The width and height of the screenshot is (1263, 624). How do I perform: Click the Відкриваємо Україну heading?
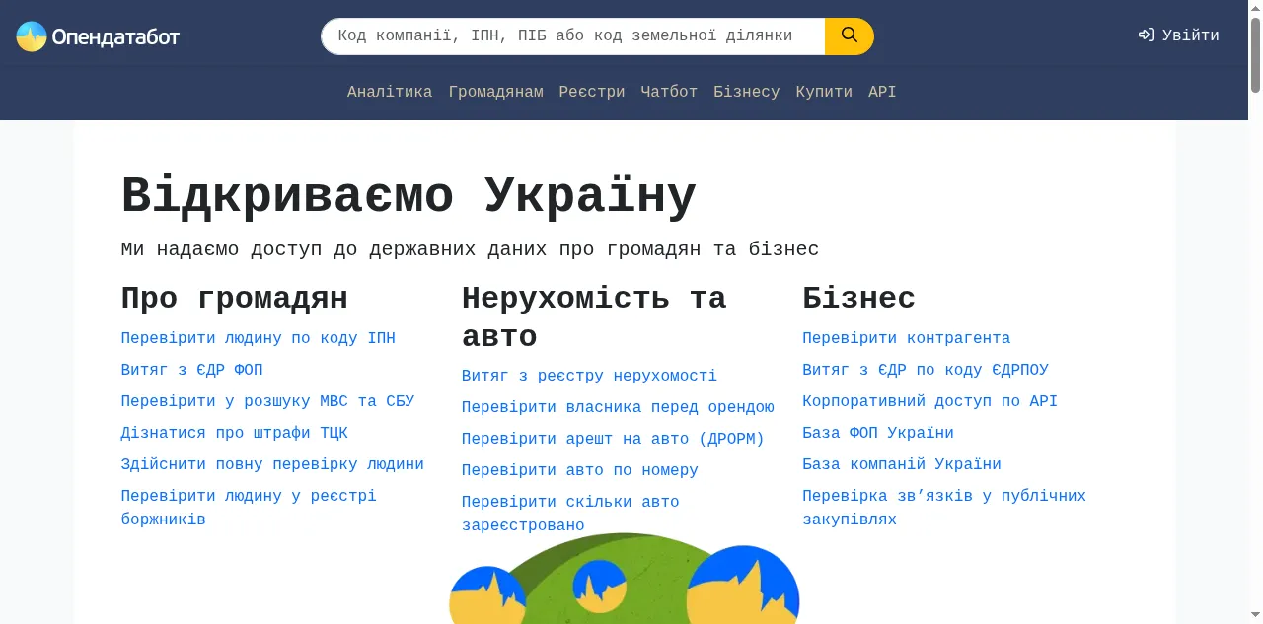[409, 196]
